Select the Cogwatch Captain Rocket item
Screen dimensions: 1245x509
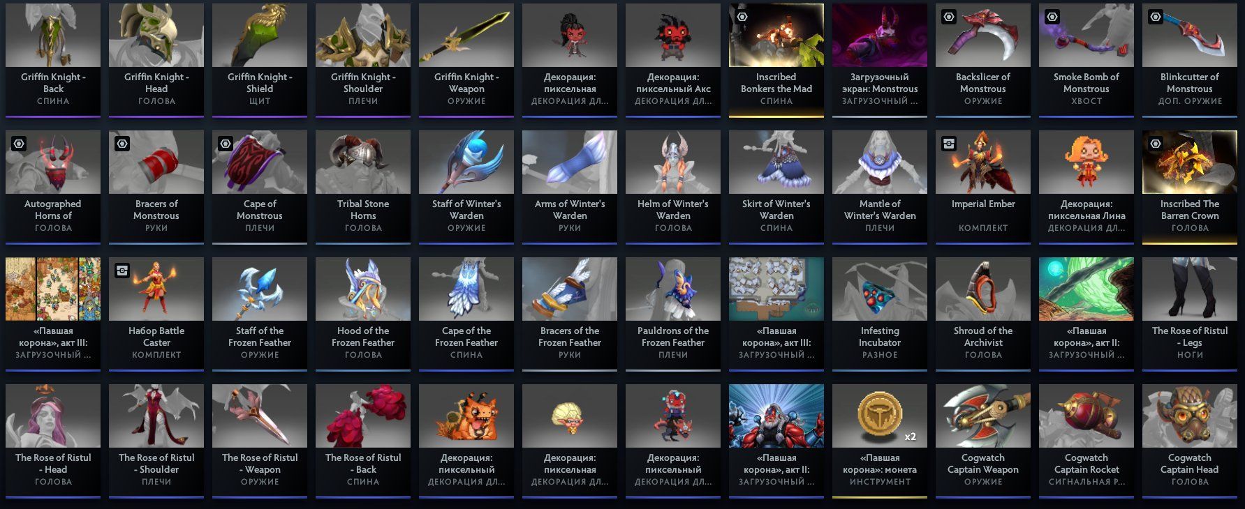[x=1086, y=441]
